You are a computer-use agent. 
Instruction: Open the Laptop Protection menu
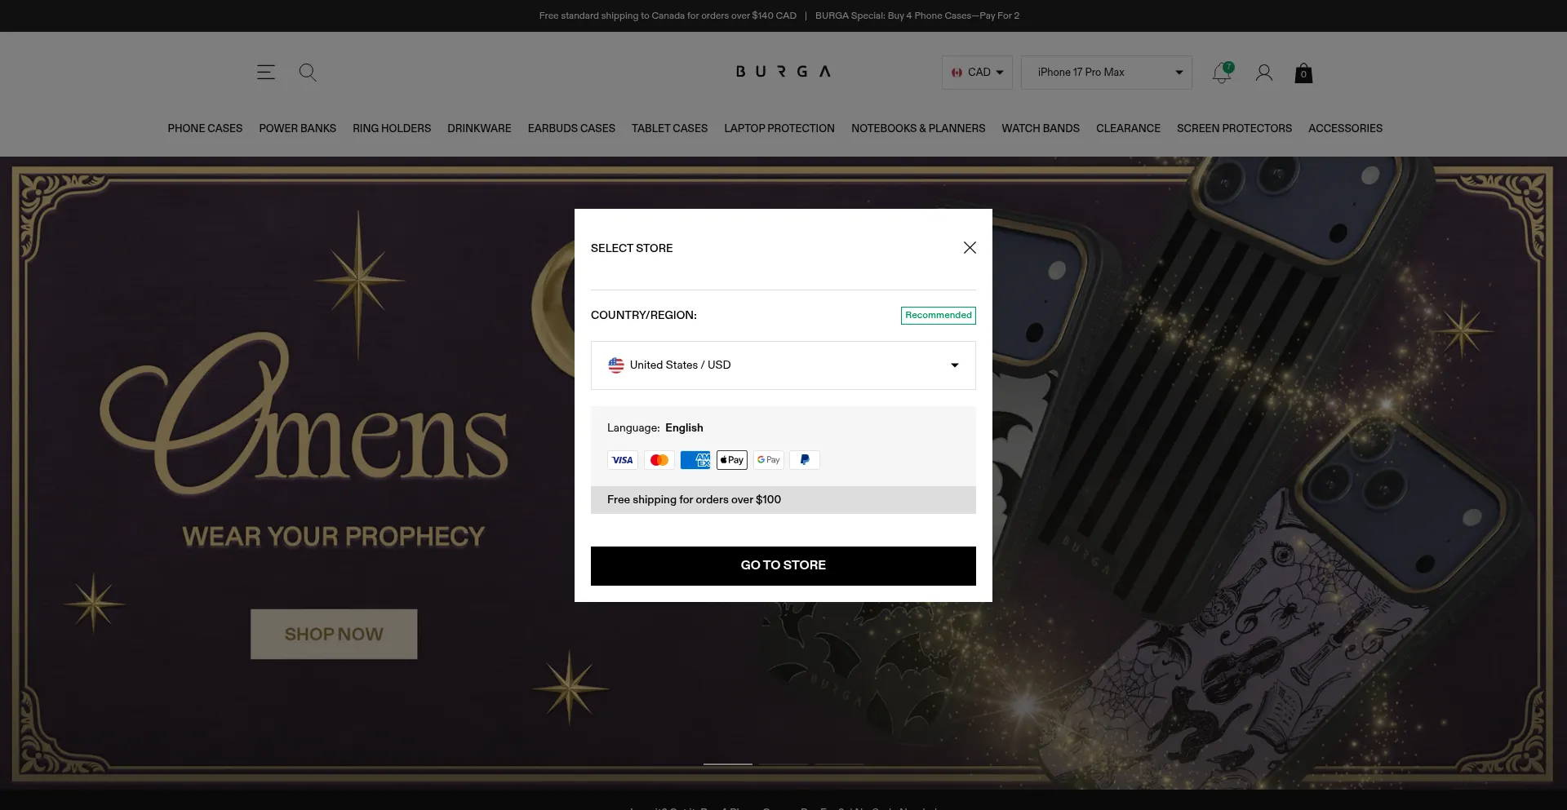(779, 129)
